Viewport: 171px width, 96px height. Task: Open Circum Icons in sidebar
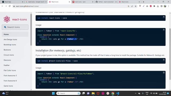tap(9, 55)
